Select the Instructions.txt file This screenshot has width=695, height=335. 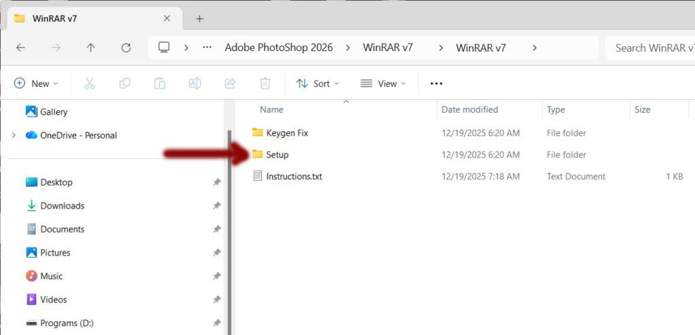point(293,176)
